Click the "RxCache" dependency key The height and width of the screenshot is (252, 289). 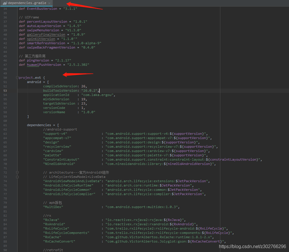[x=52, y=237]
